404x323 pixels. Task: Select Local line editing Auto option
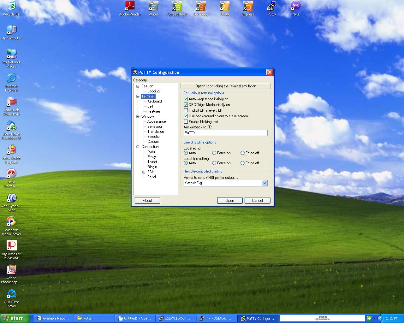186,163
